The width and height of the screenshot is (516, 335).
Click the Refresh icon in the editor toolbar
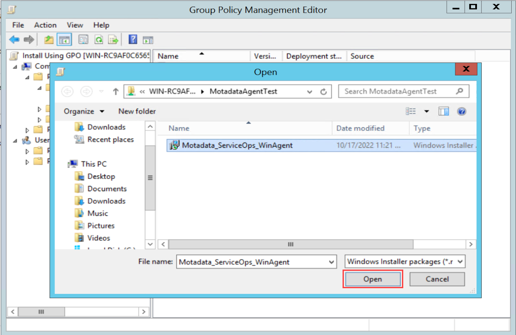point(98,40)
